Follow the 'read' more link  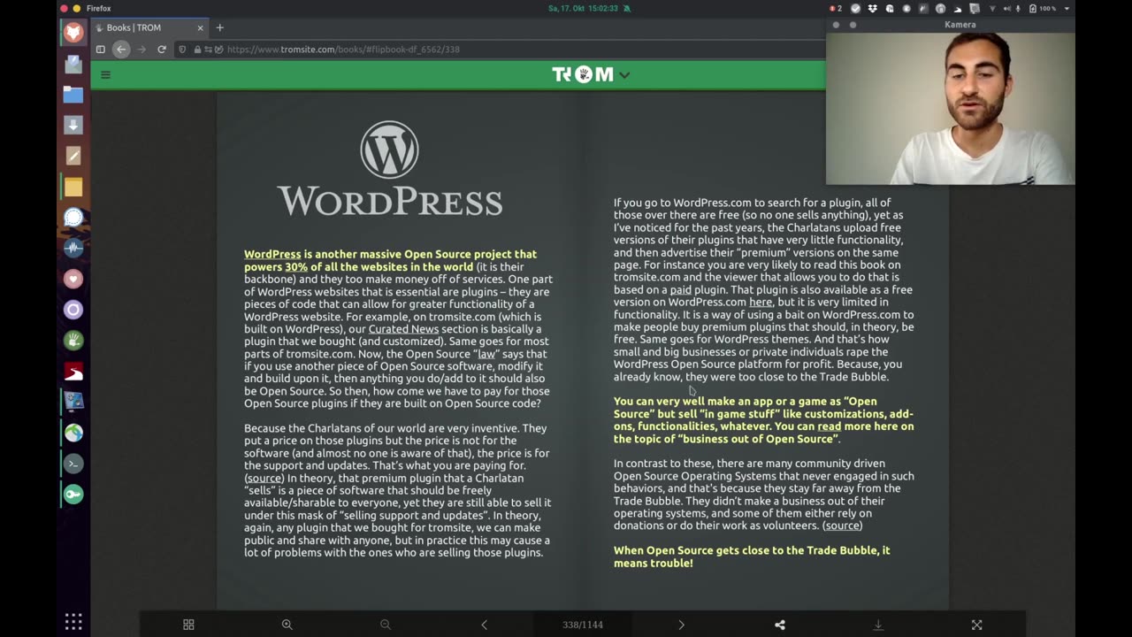[829, 426]
